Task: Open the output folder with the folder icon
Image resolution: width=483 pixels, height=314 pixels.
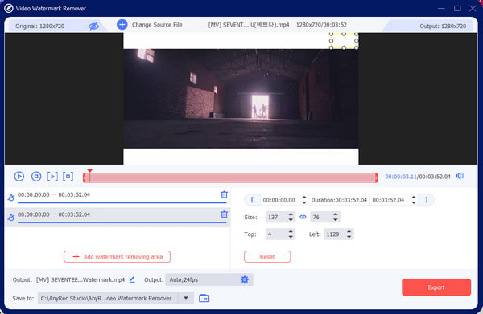Action: pos(204,298)
